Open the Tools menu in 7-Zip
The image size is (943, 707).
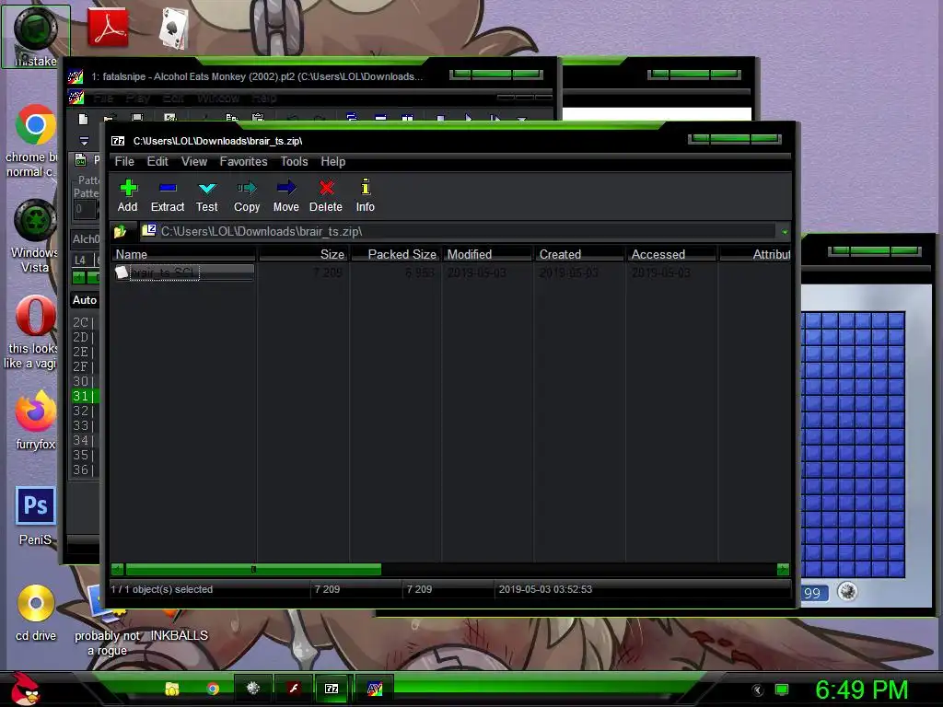point(294,162)
